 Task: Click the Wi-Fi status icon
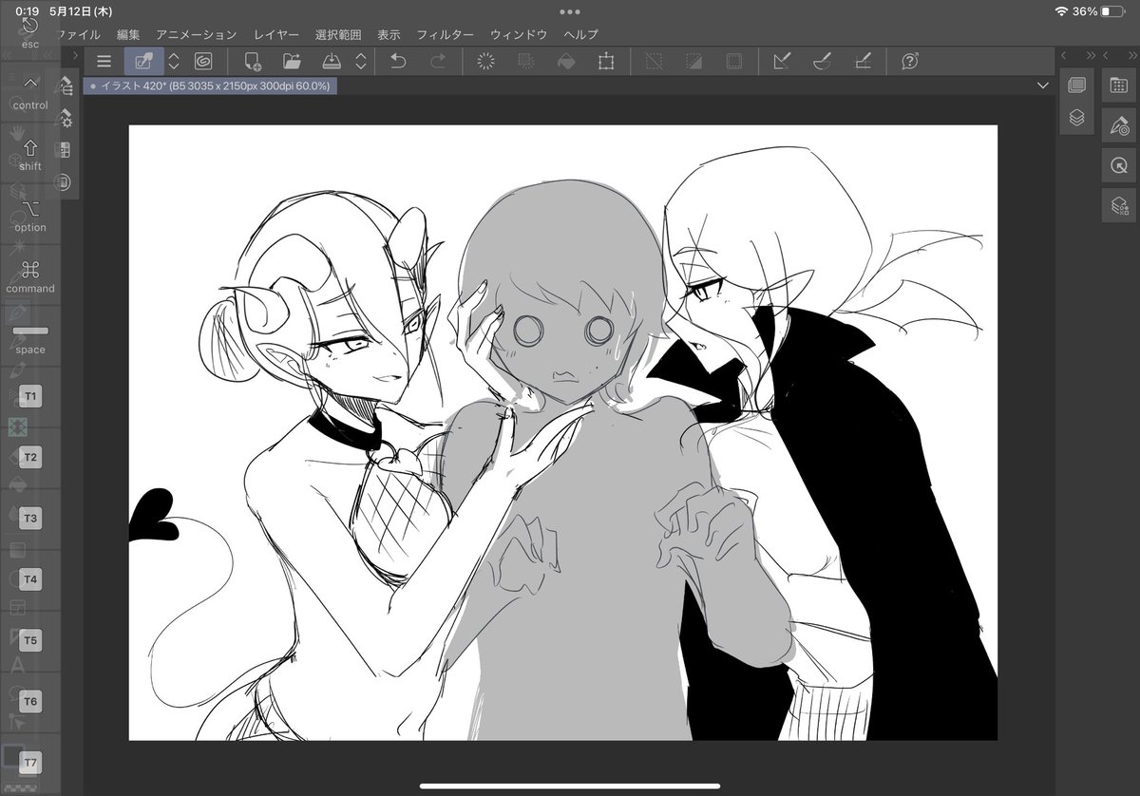tap(1061, 11)
